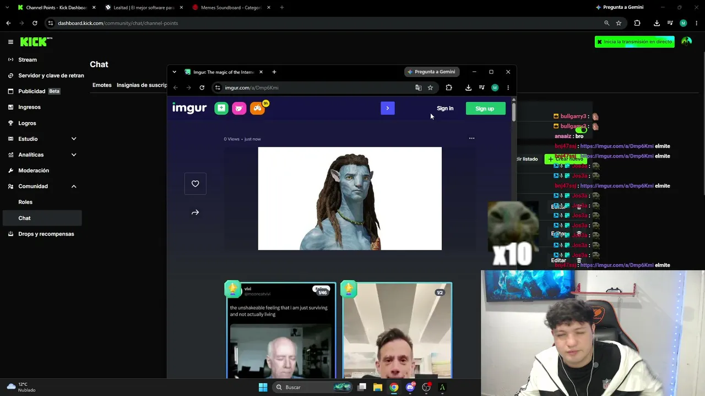
Task: Click the translate icon in imgur address bar
Action: tap(419, 88)
